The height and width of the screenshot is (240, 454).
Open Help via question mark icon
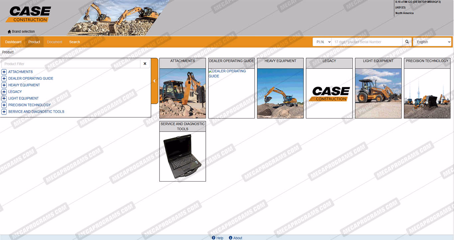[x=214, y=238]
